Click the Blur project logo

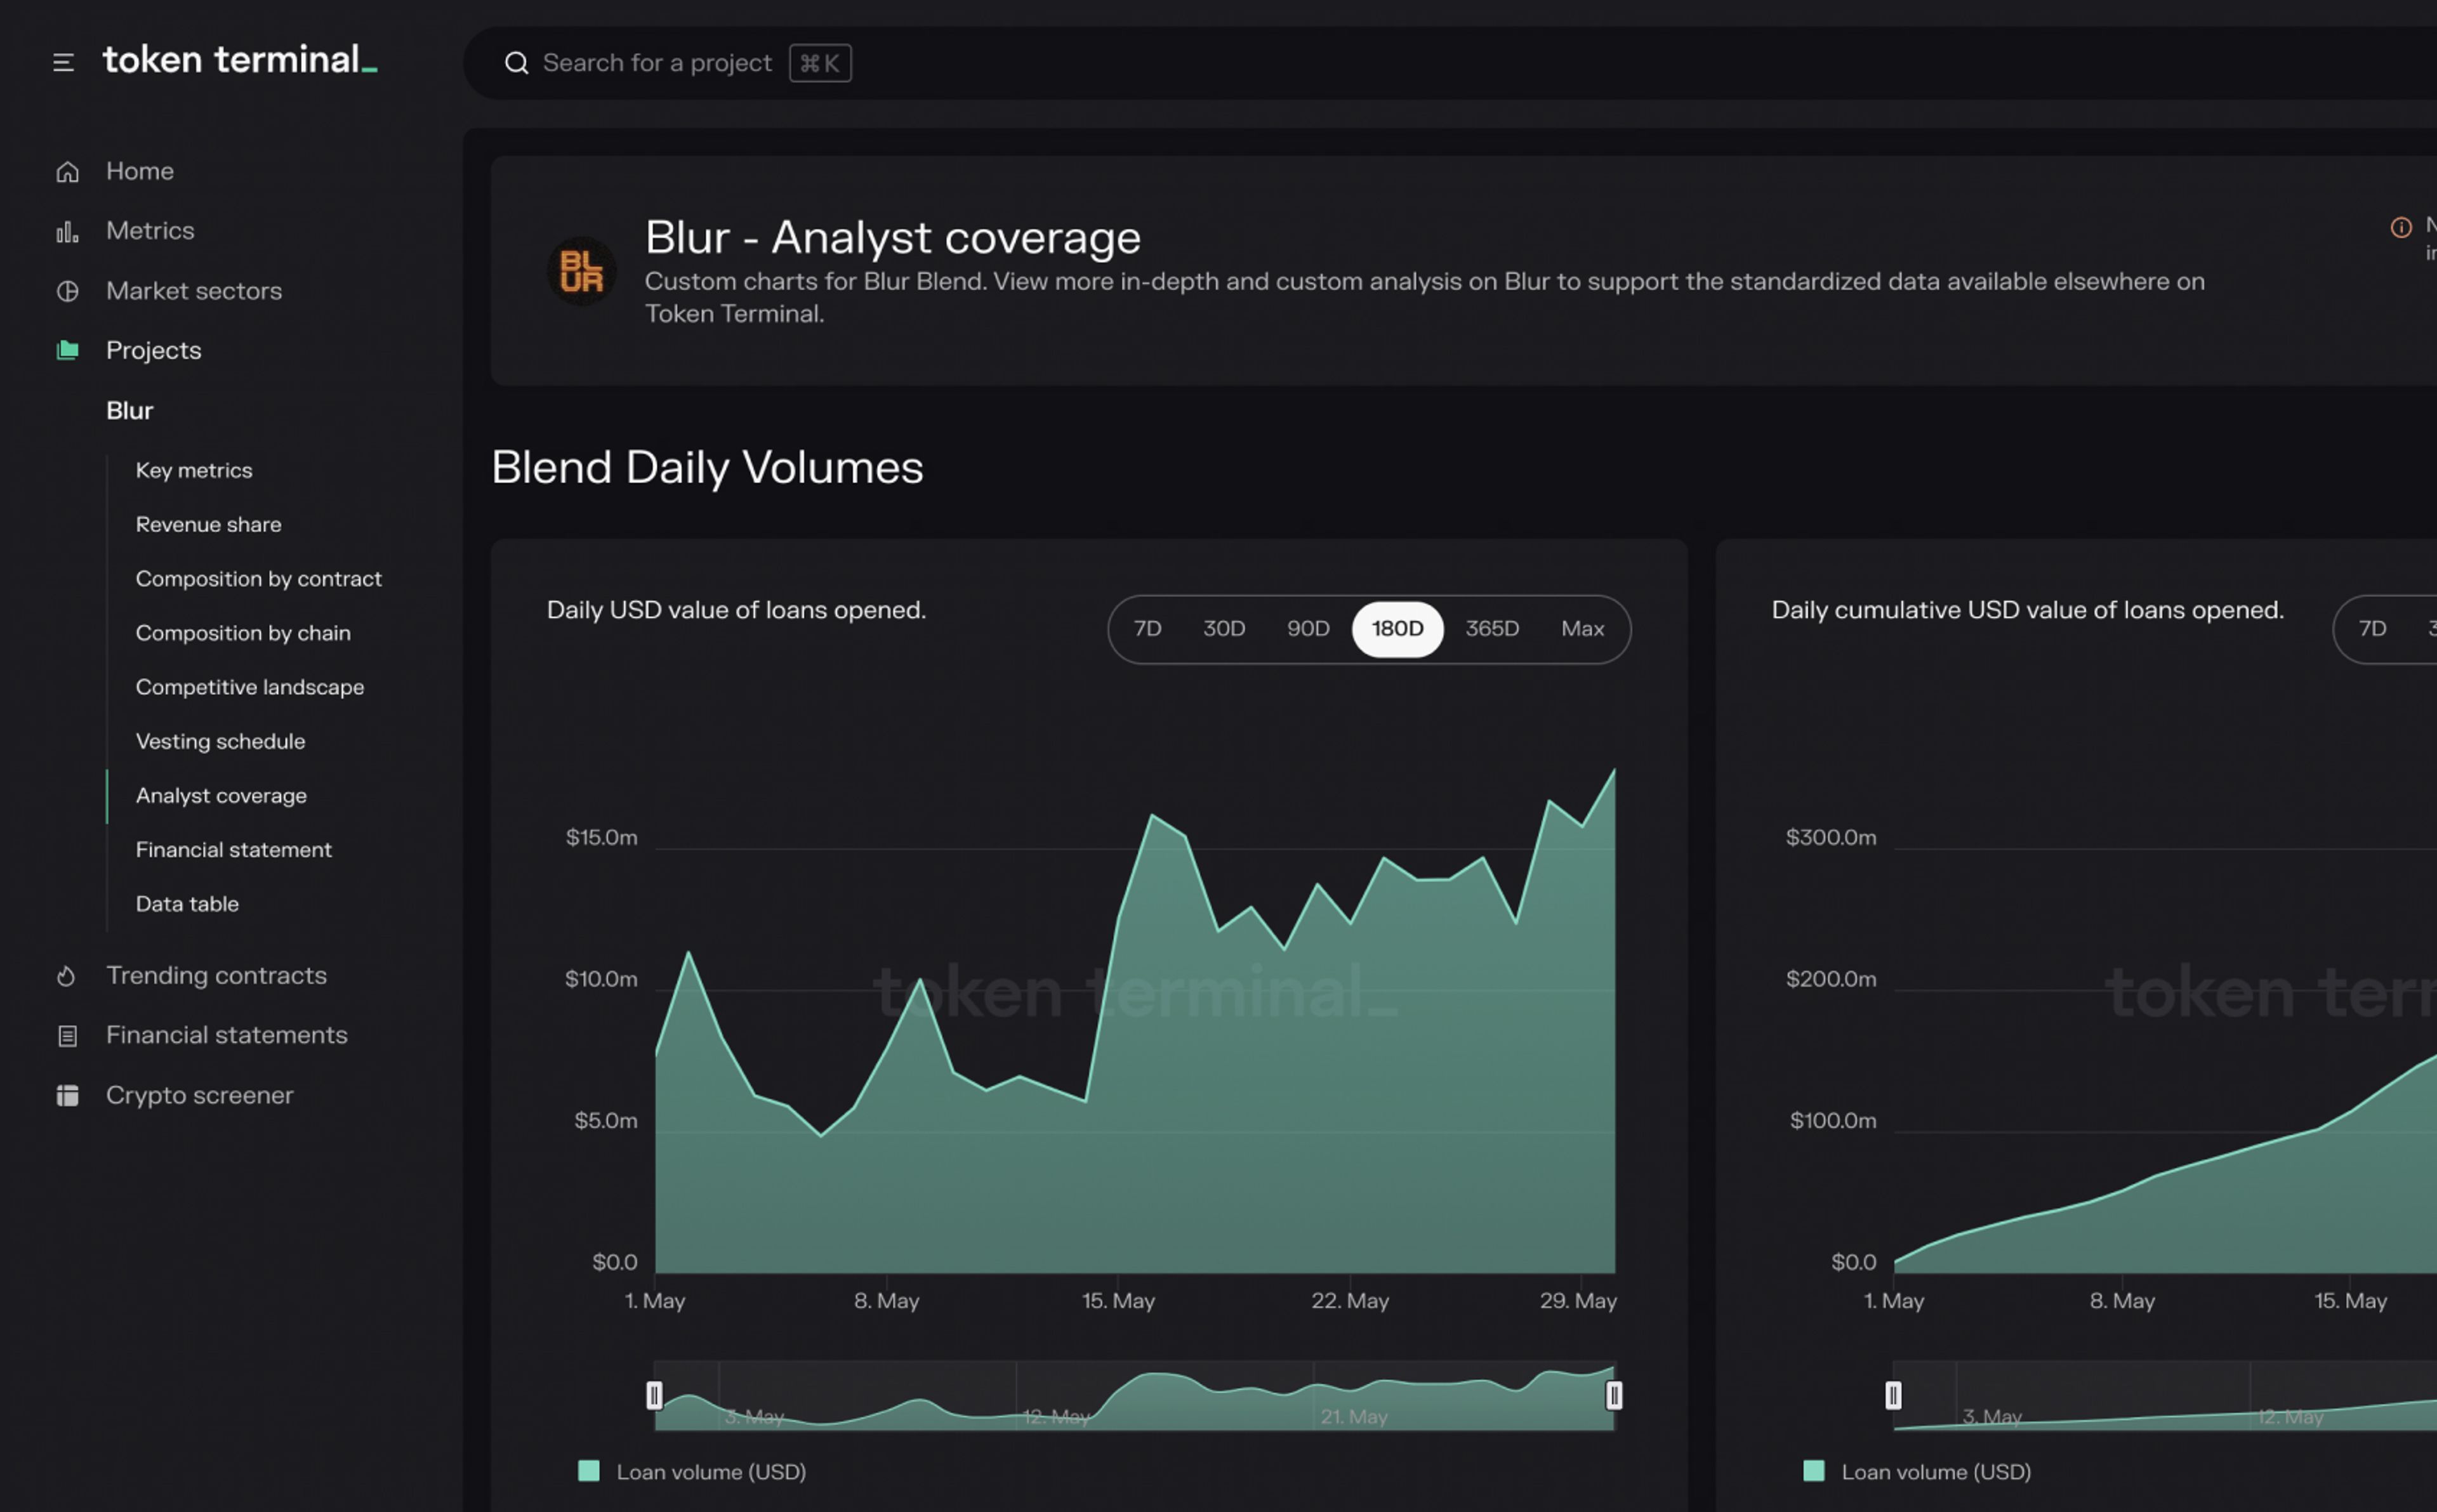(581, 271)
